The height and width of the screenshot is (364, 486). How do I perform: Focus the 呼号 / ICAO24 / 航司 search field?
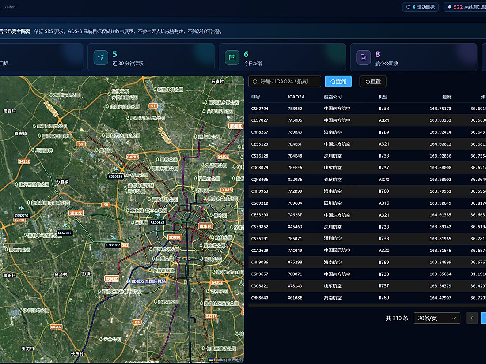click(x=285, y=82)
